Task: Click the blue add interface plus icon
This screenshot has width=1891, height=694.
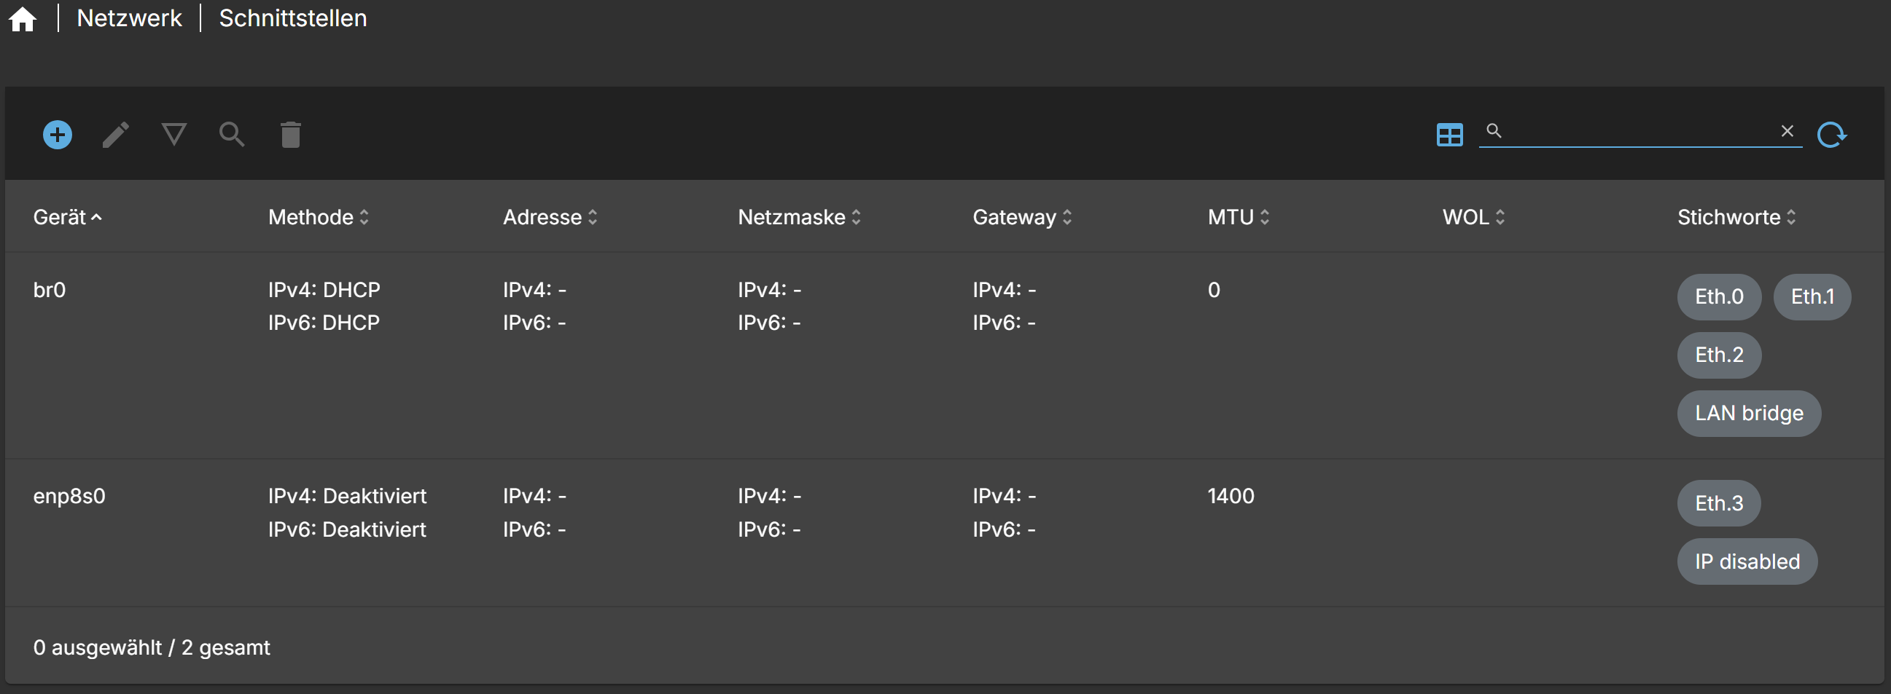Action: click(x=58, y=135)
